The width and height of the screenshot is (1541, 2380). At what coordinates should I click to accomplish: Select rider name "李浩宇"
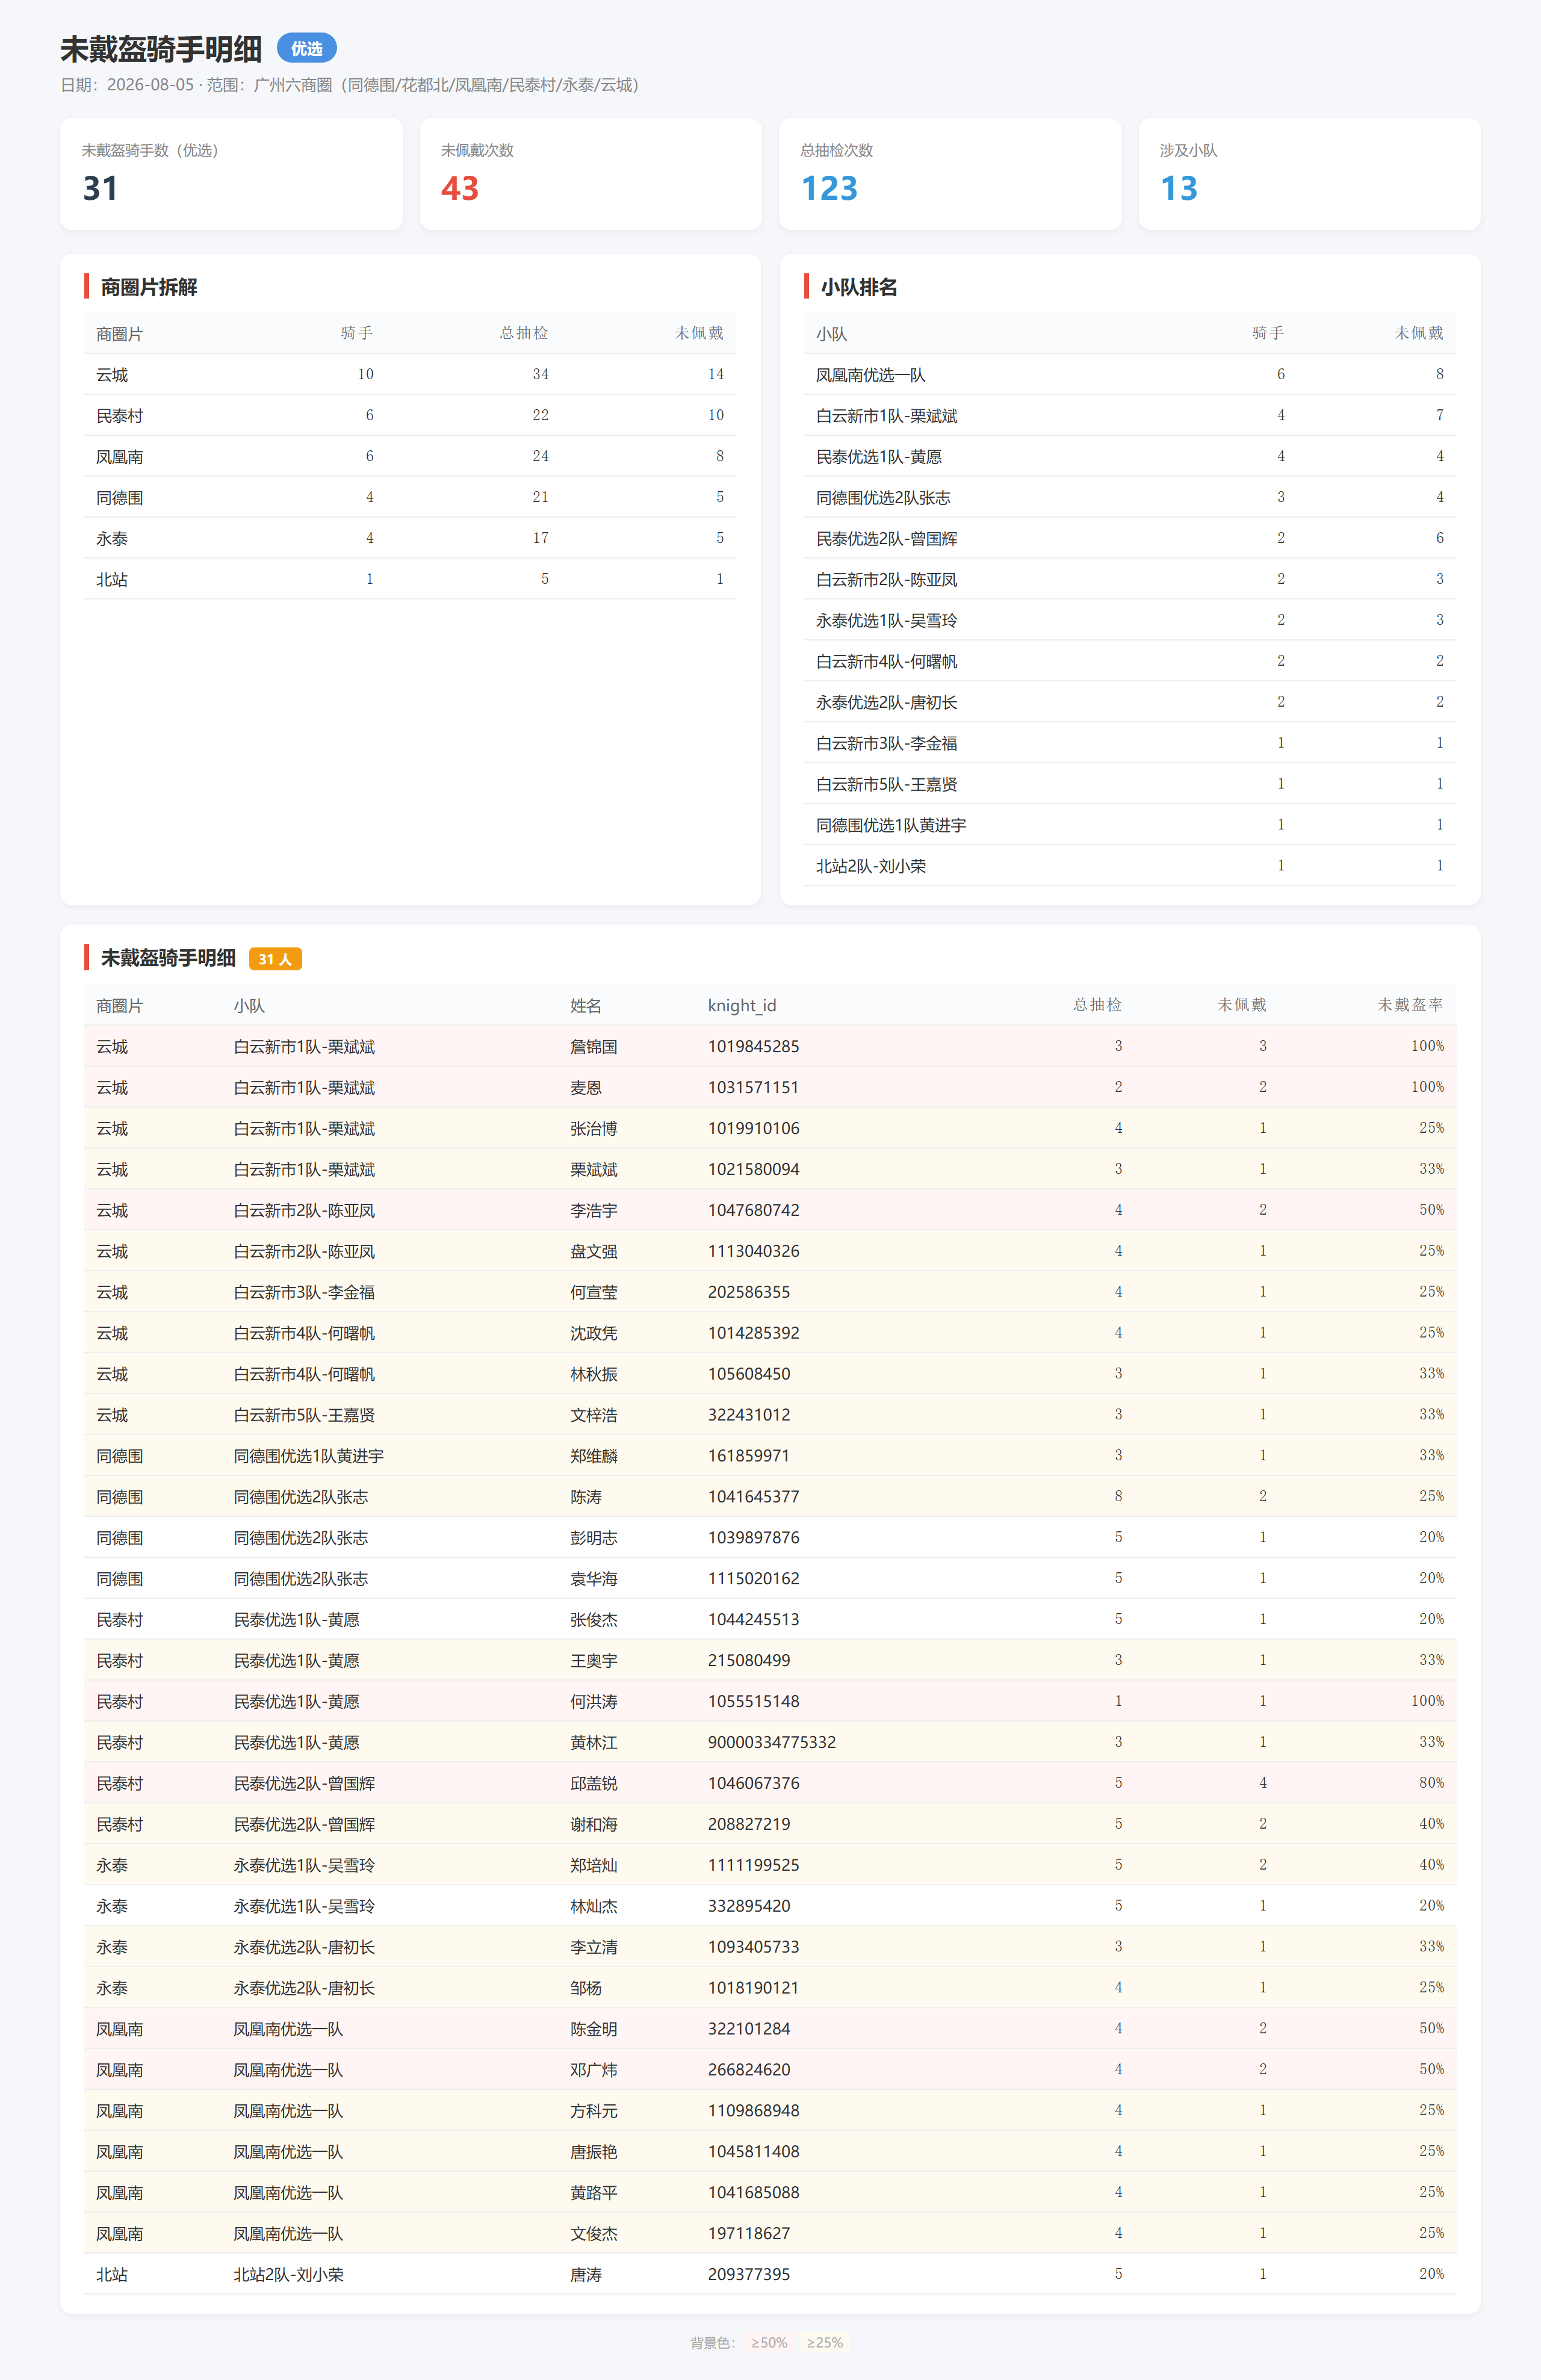594,1211
